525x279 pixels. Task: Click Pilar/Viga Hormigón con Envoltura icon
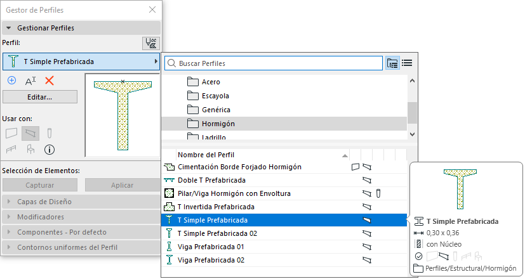169,193
